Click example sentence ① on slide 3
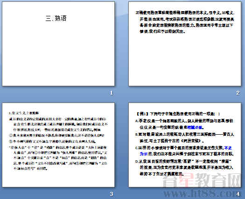Image resolution: width=245 pixels, height=199 pixels. [57, 135]
